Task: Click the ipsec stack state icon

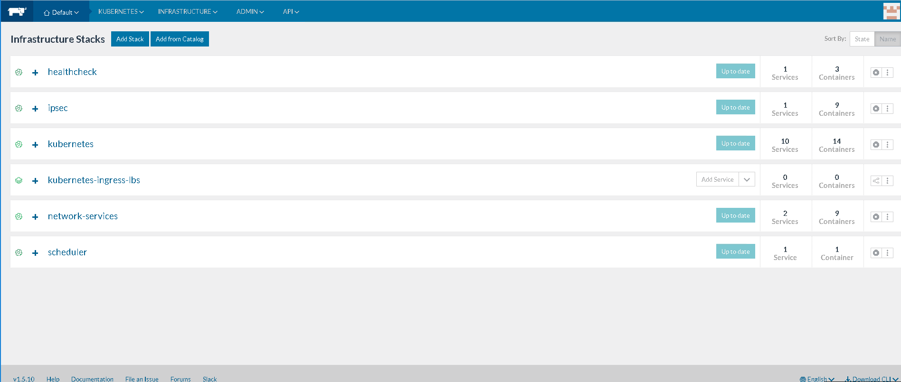Action: coord(19,108)
